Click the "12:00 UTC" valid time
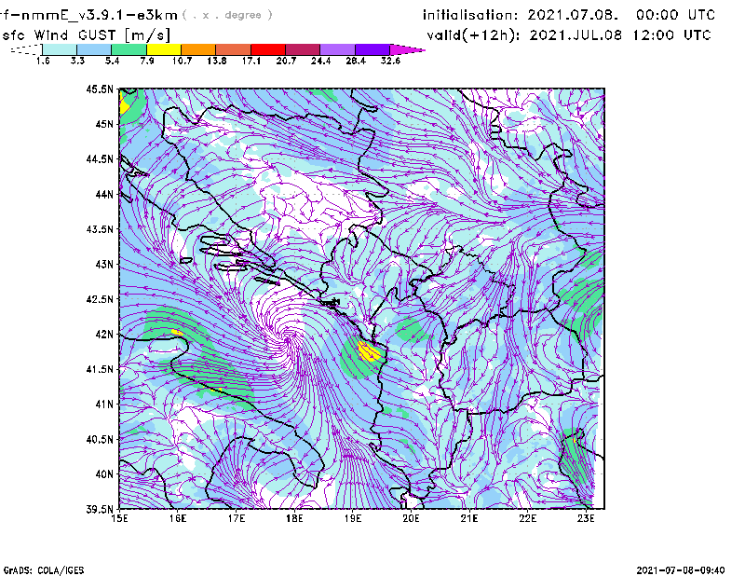The image size is (745, 576). coord(671,35)
